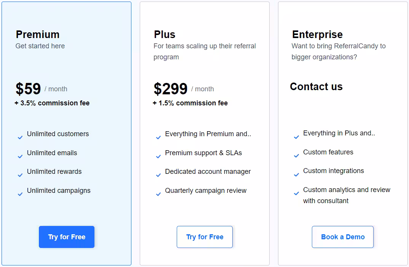This screenshot has height=267, width=409.
Task: Click checkmark beside Everything in Plus and..
Action: click(296, 137)
